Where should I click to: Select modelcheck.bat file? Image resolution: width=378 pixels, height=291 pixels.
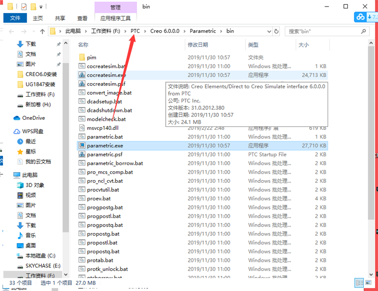(x=106, y=119)
